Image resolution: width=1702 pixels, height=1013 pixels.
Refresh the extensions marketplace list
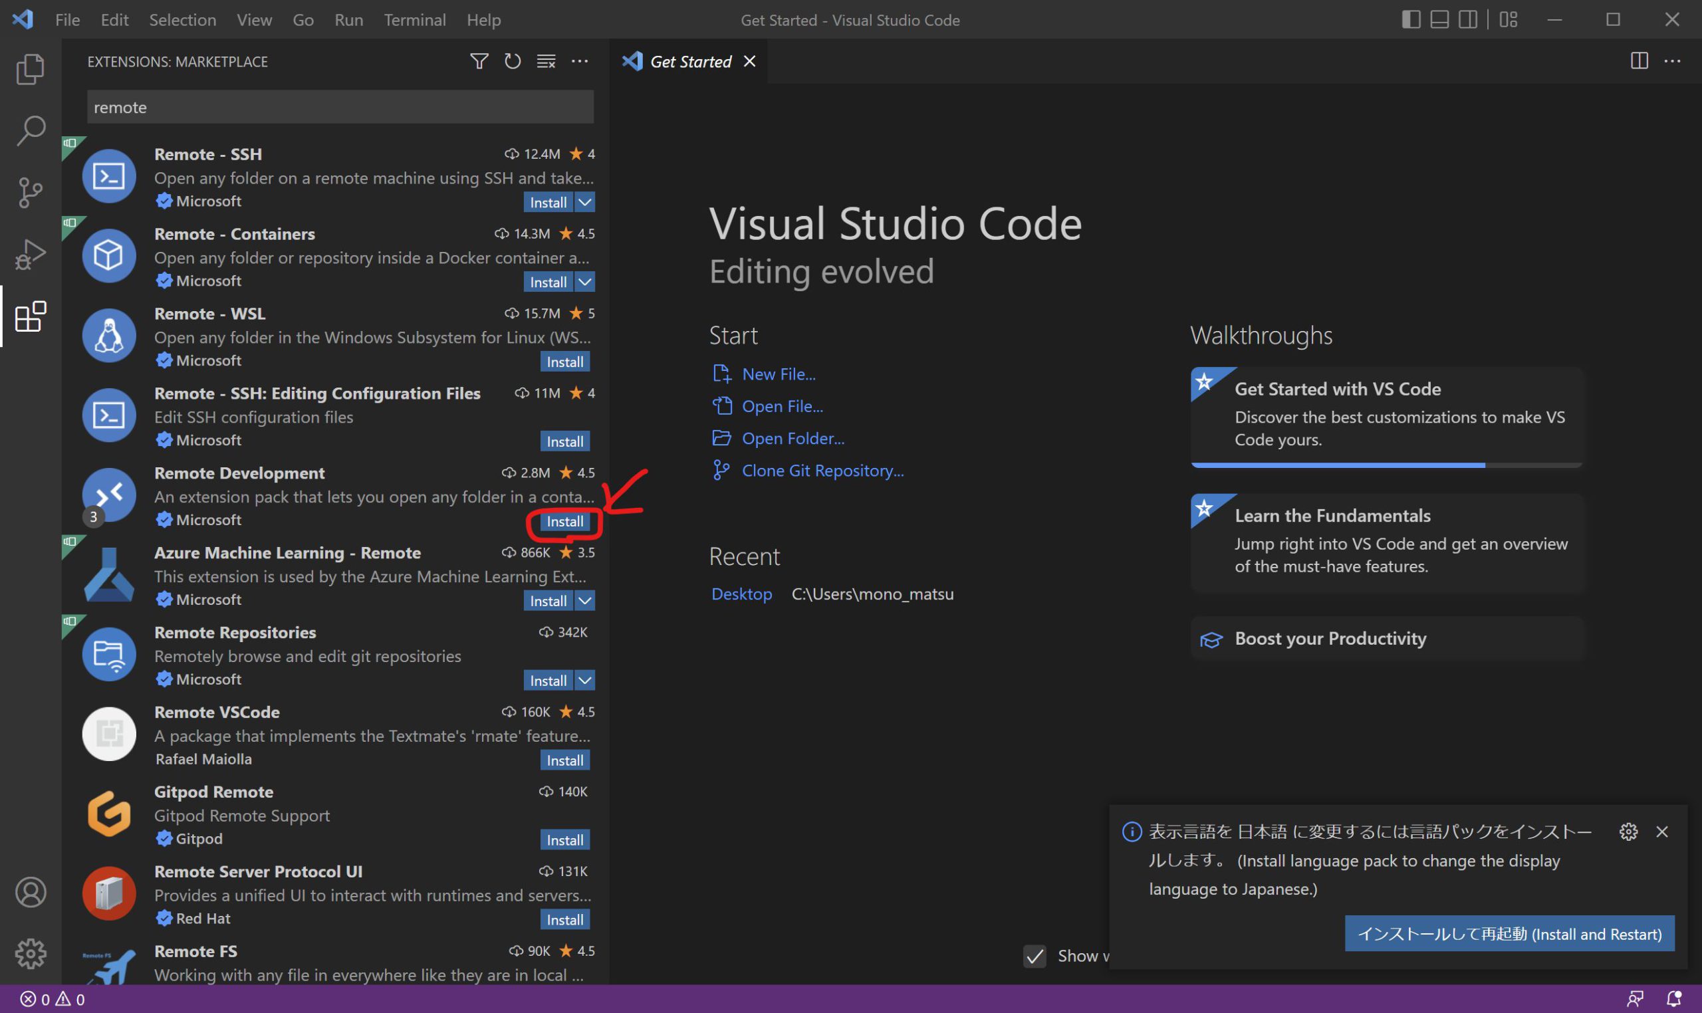(512, 61)
